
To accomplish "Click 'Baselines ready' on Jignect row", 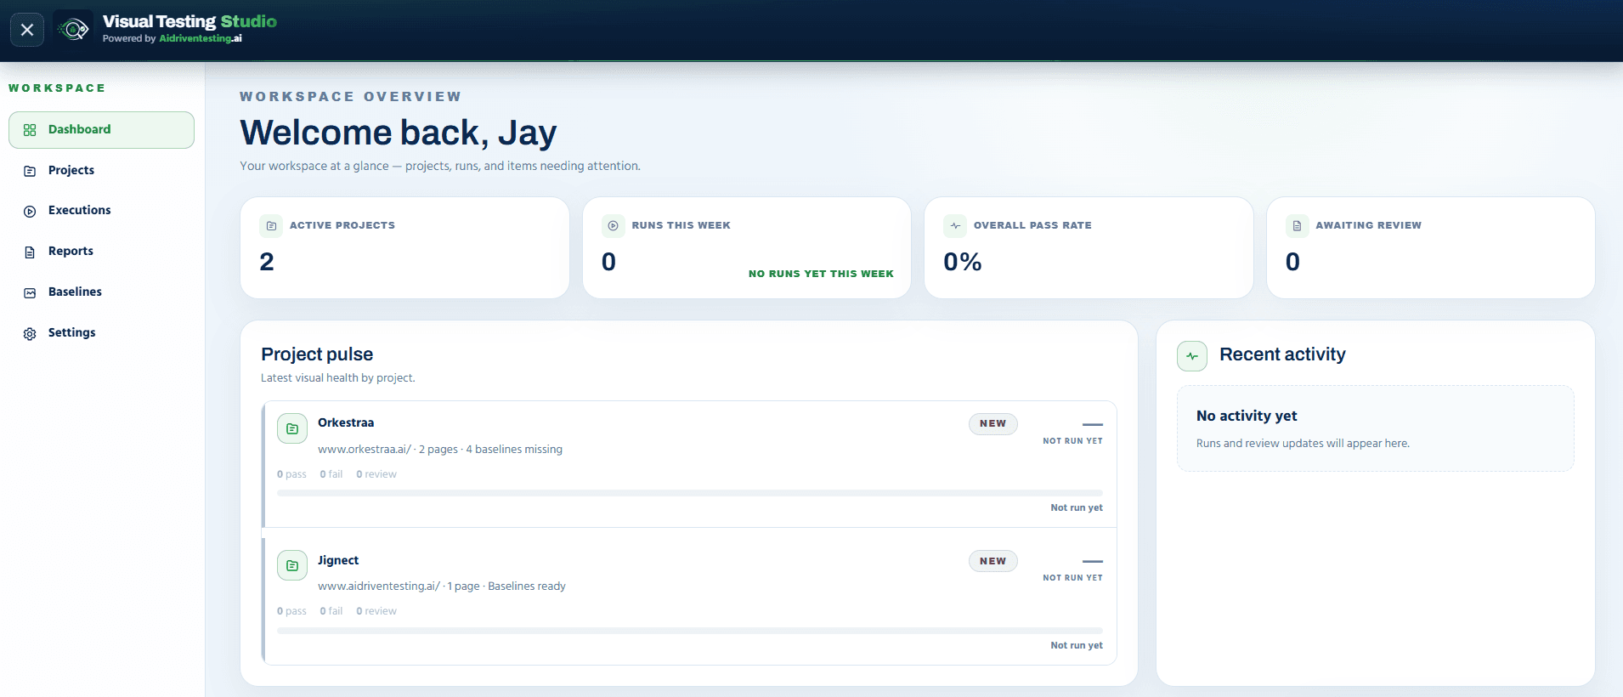I will [x=527, y=586].
